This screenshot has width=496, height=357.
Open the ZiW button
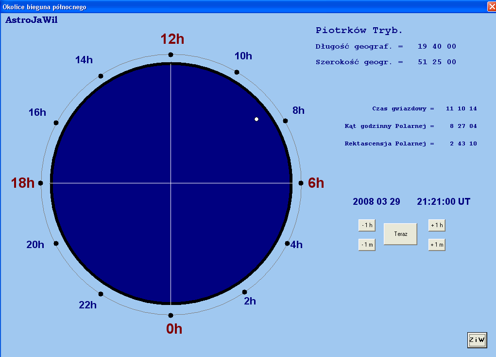(x=477, y=340)
